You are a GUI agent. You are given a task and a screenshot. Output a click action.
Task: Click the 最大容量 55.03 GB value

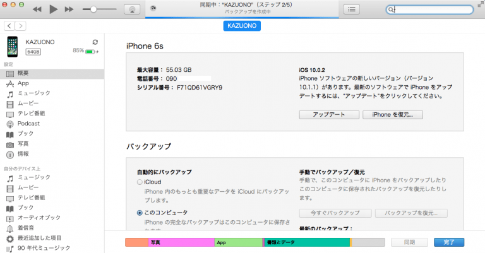(179, 70)
